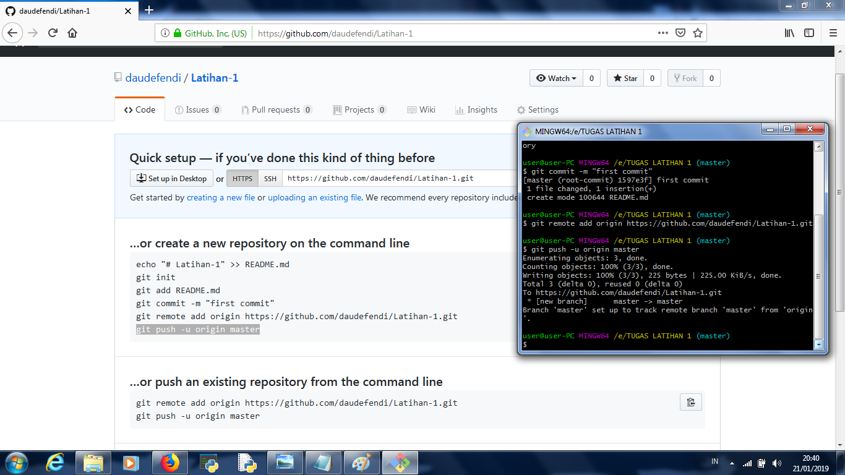Click the Set up in Desktop button

[x=172, y=179]
